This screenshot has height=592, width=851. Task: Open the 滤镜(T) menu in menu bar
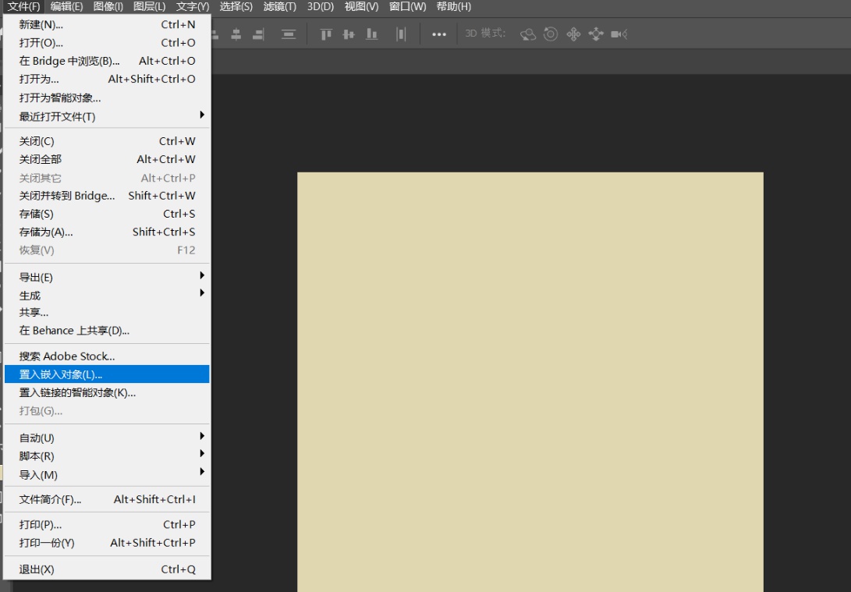click(279, 6)
